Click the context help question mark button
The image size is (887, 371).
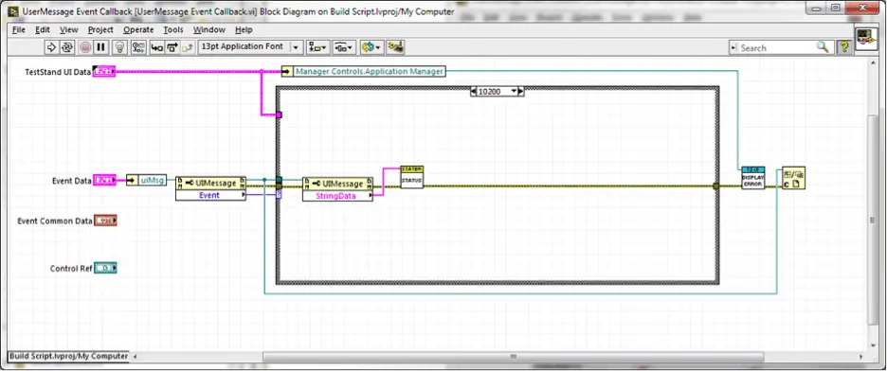(x=844, y=47)
